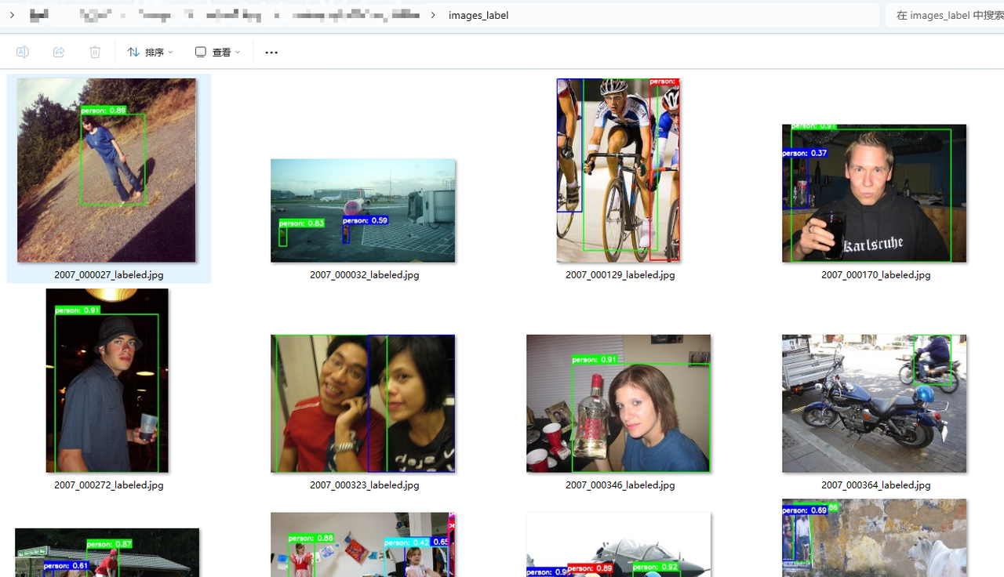Open the 查看 (View) dropdown
Viewport: 1004px width, 577px height.
[217, 53]
